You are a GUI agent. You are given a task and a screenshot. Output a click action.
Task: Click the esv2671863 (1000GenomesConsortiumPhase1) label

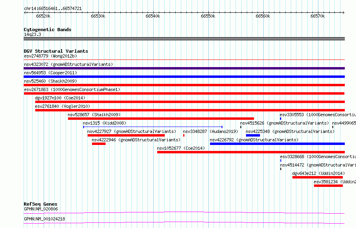(72, 89)
